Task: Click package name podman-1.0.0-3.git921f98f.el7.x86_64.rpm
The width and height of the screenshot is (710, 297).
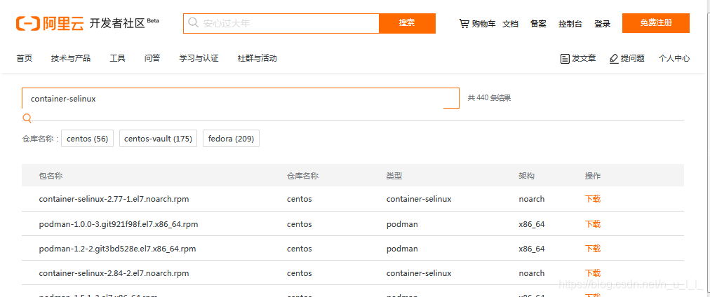Action: (x=119, y=223)
